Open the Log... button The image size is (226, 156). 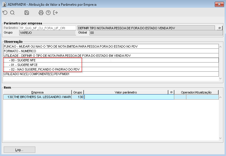20,150
